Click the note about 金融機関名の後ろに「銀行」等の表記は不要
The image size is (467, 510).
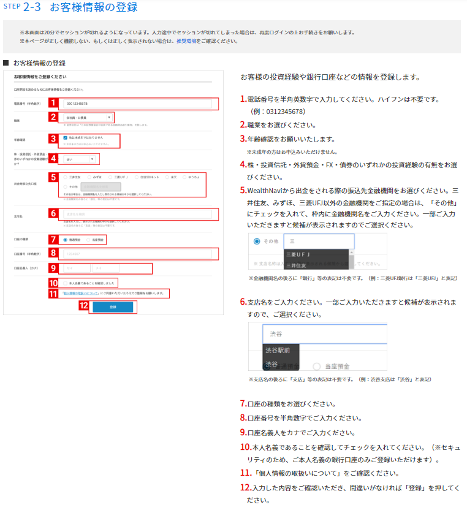coord(353,278)
